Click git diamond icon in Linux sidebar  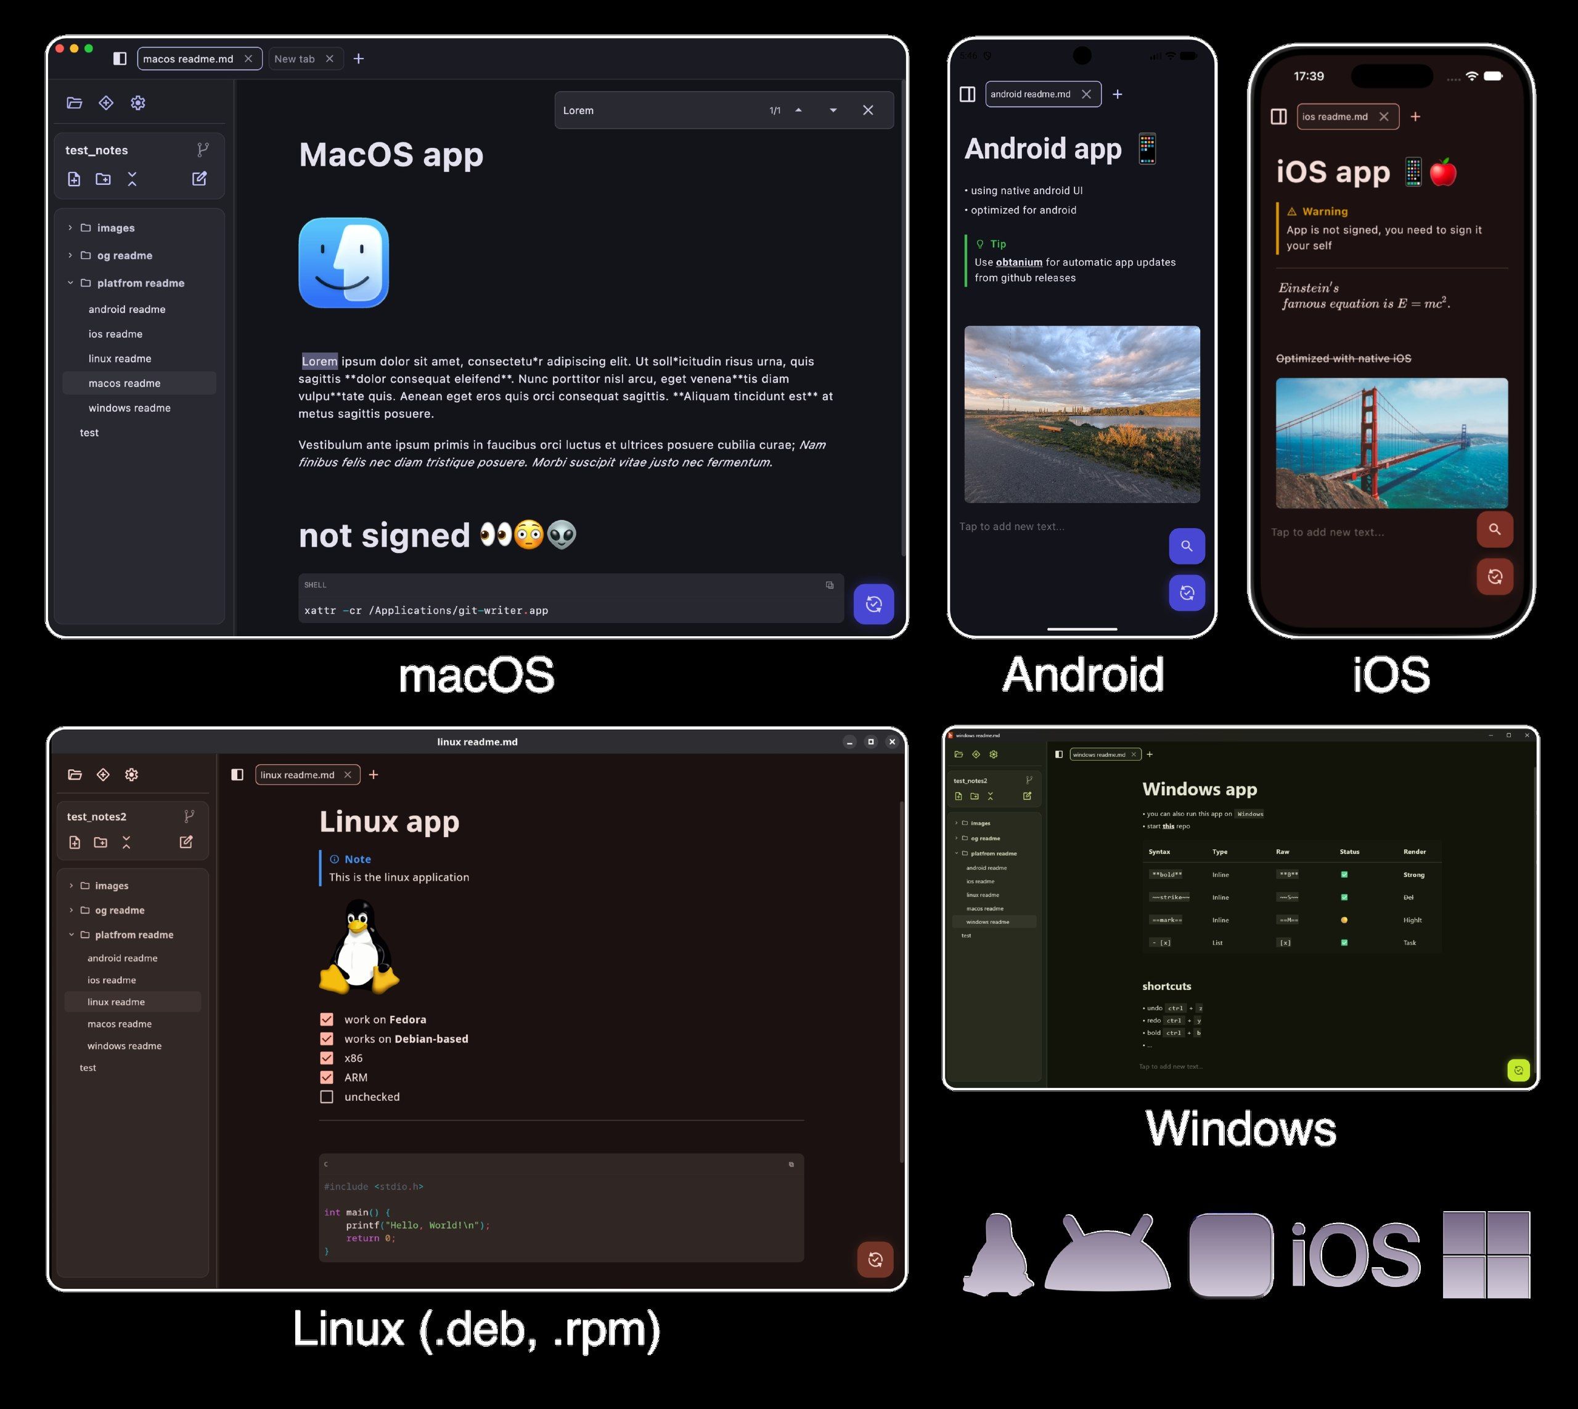tap(103, 775)
